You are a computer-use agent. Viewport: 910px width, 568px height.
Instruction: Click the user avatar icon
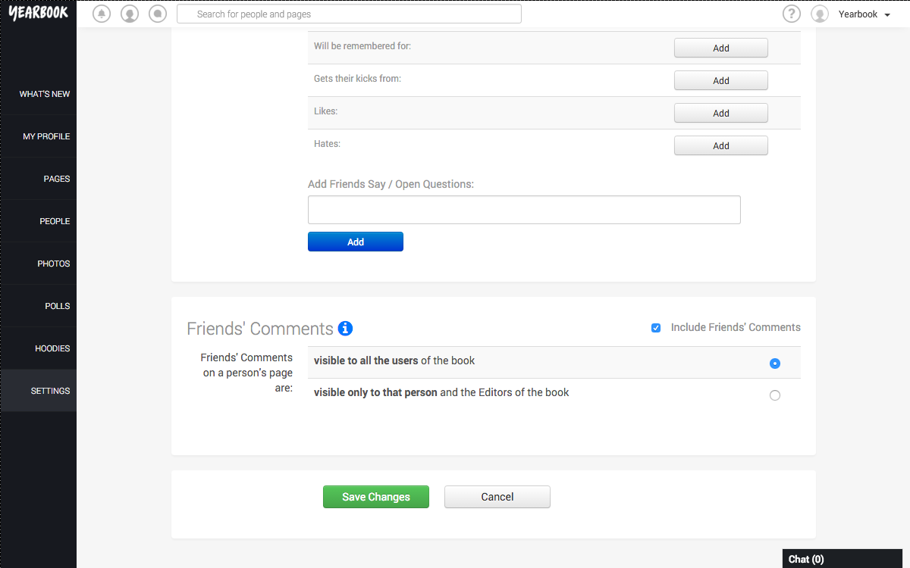coord(820,14)
